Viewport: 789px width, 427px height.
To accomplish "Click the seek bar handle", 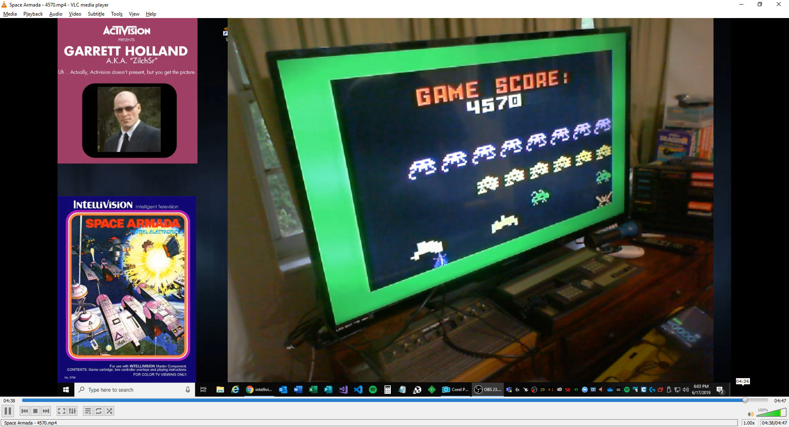I will (x=745, y=400).
